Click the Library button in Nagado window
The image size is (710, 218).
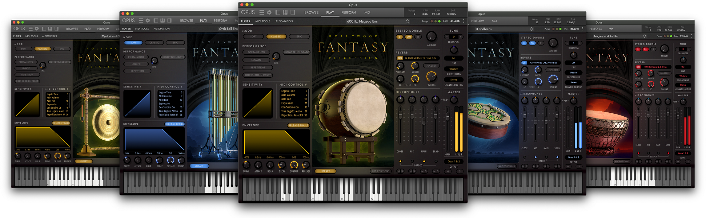[x=325, y=171]
